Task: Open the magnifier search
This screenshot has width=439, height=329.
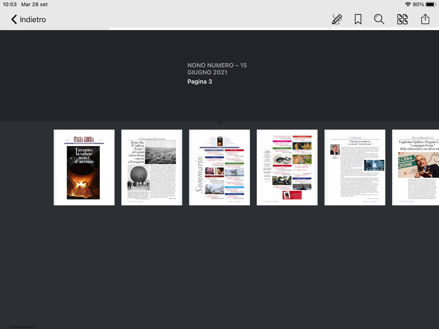Action: coord(379,19)
